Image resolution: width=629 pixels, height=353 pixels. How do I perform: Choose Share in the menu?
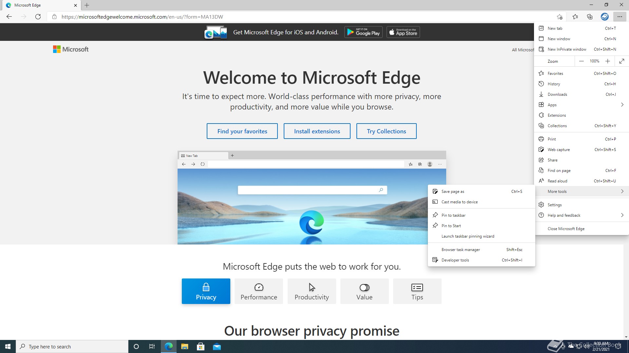(x=581, y=160)
